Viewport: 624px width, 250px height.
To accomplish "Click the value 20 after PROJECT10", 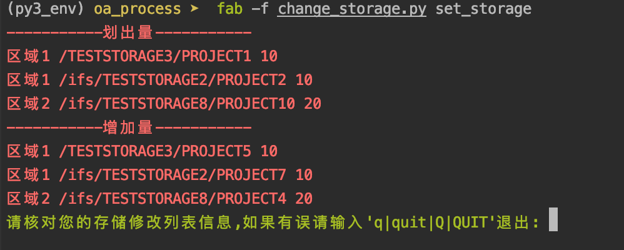I will 313,104.
